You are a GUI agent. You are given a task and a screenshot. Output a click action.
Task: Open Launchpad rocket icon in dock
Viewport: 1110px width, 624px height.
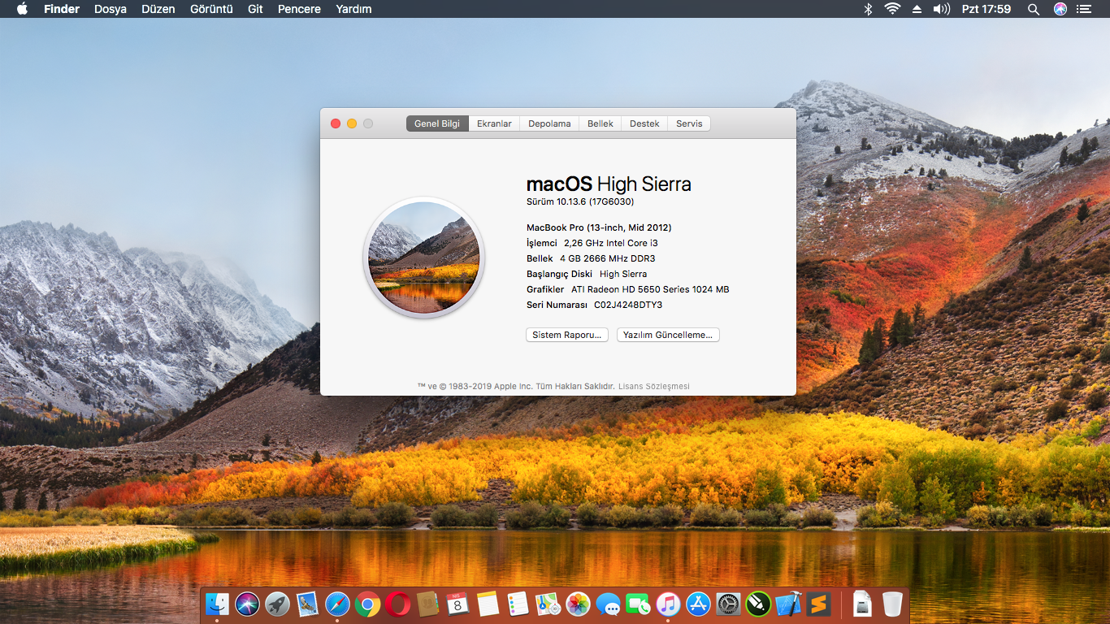277,604
